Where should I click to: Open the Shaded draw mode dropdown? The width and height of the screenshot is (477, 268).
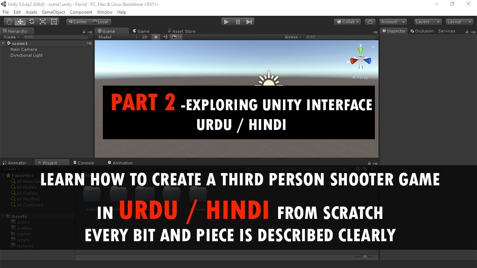click(118, 37)
